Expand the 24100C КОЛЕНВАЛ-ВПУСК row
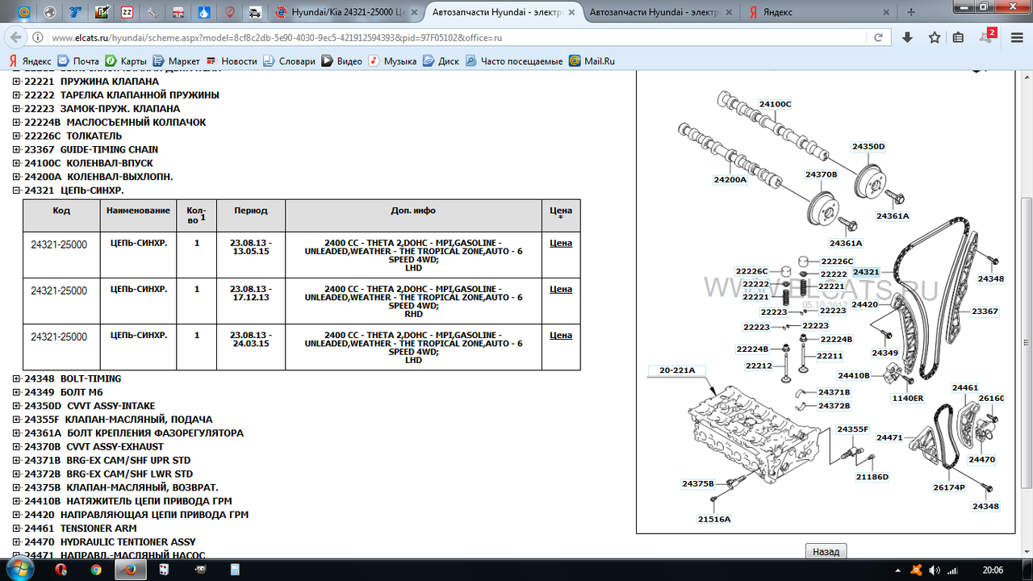The image size is (1033, 581). (17, 163)
